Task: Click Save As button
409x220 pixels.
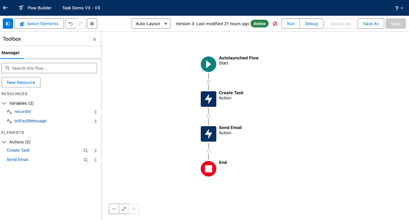Action: (371, 24)
